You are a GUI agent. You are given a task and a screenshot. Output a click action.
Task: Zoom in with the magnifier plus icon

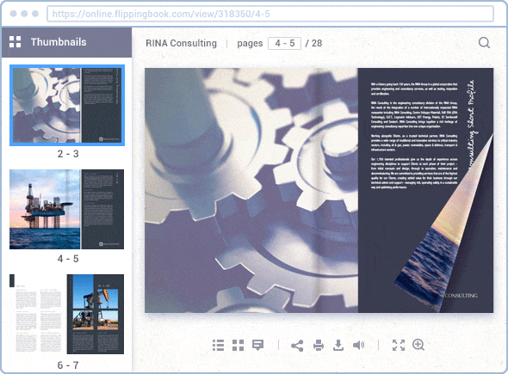(x=418, y=345)
